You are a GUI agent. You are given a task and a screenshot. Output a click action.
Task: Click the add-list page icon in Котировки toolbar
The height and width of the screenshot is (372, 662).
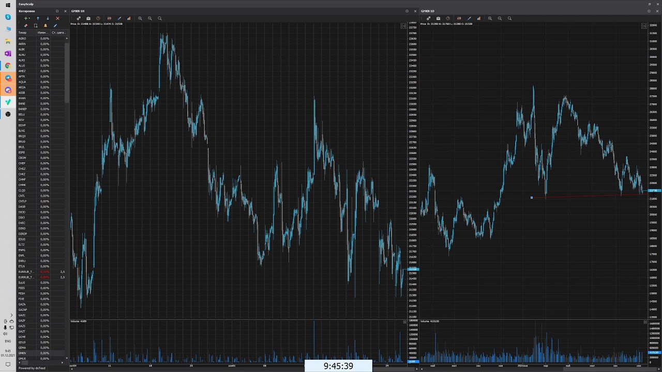[x=36, y=26]
